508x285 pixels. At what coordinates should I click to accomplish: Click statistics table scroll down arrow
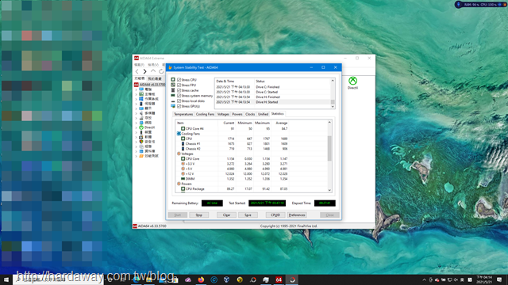tap(329, 190)
